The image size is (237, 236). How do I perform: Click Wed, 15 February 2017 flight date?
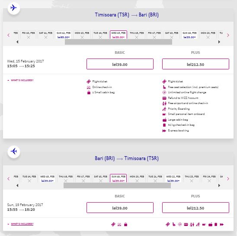[26, 61]
